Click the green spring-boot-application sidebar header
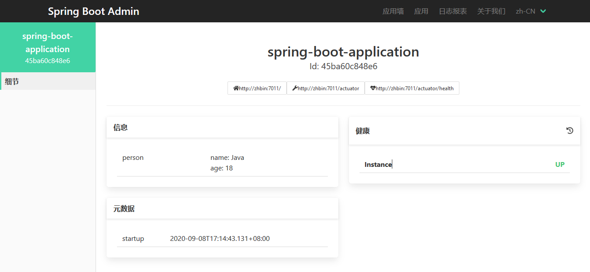590x272 pixels. pos(48,47)
